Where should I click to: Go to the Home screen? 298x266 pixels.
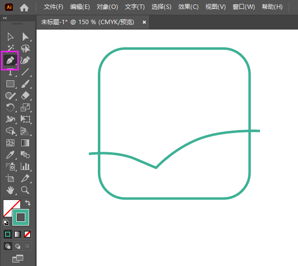[x=24, y=7]
